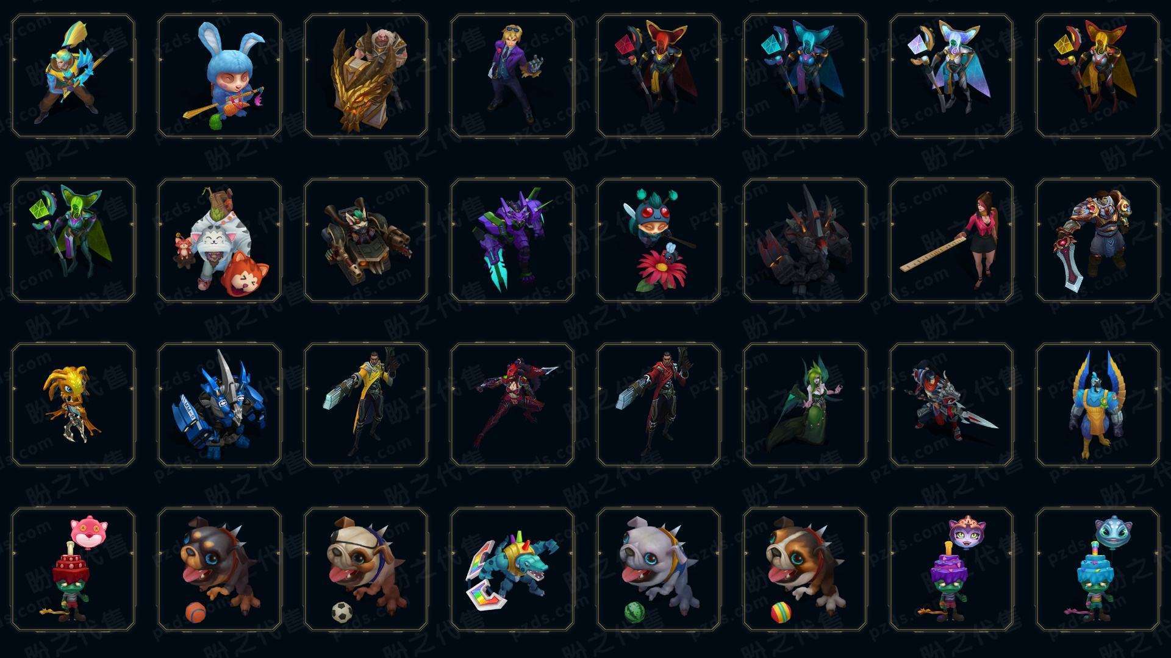
Task: Select the rottweiler dog with orange ball
Action: 220,569
